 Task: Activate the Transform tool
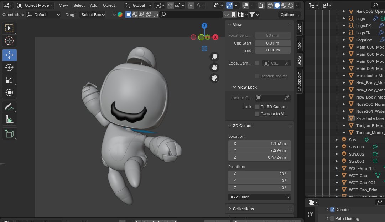pos(9,92)
